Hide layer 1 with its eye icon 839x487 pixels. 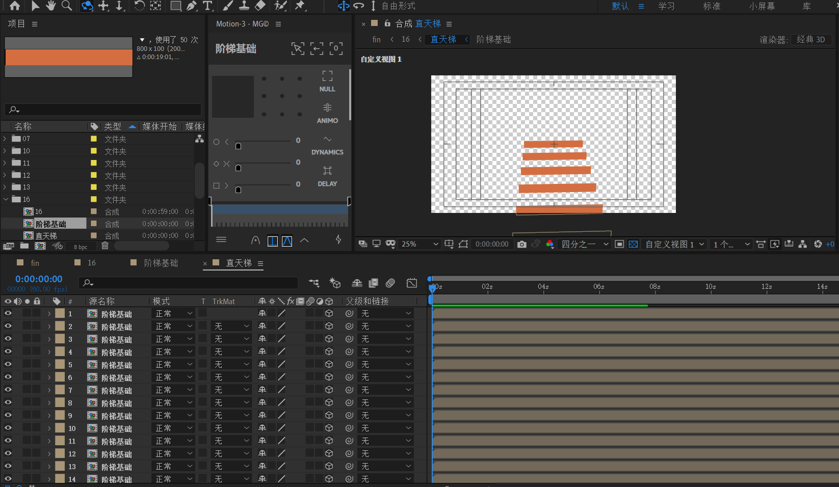[8, 313]
